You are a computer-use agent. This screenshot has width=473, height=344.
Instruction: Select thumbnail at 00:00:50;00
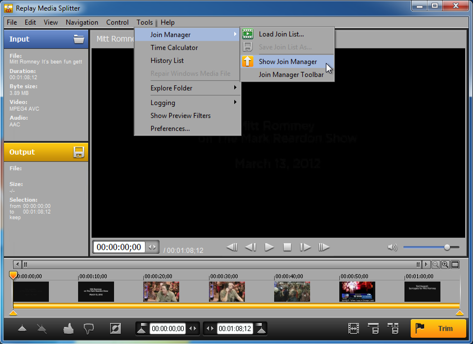[x=357, y=292]
